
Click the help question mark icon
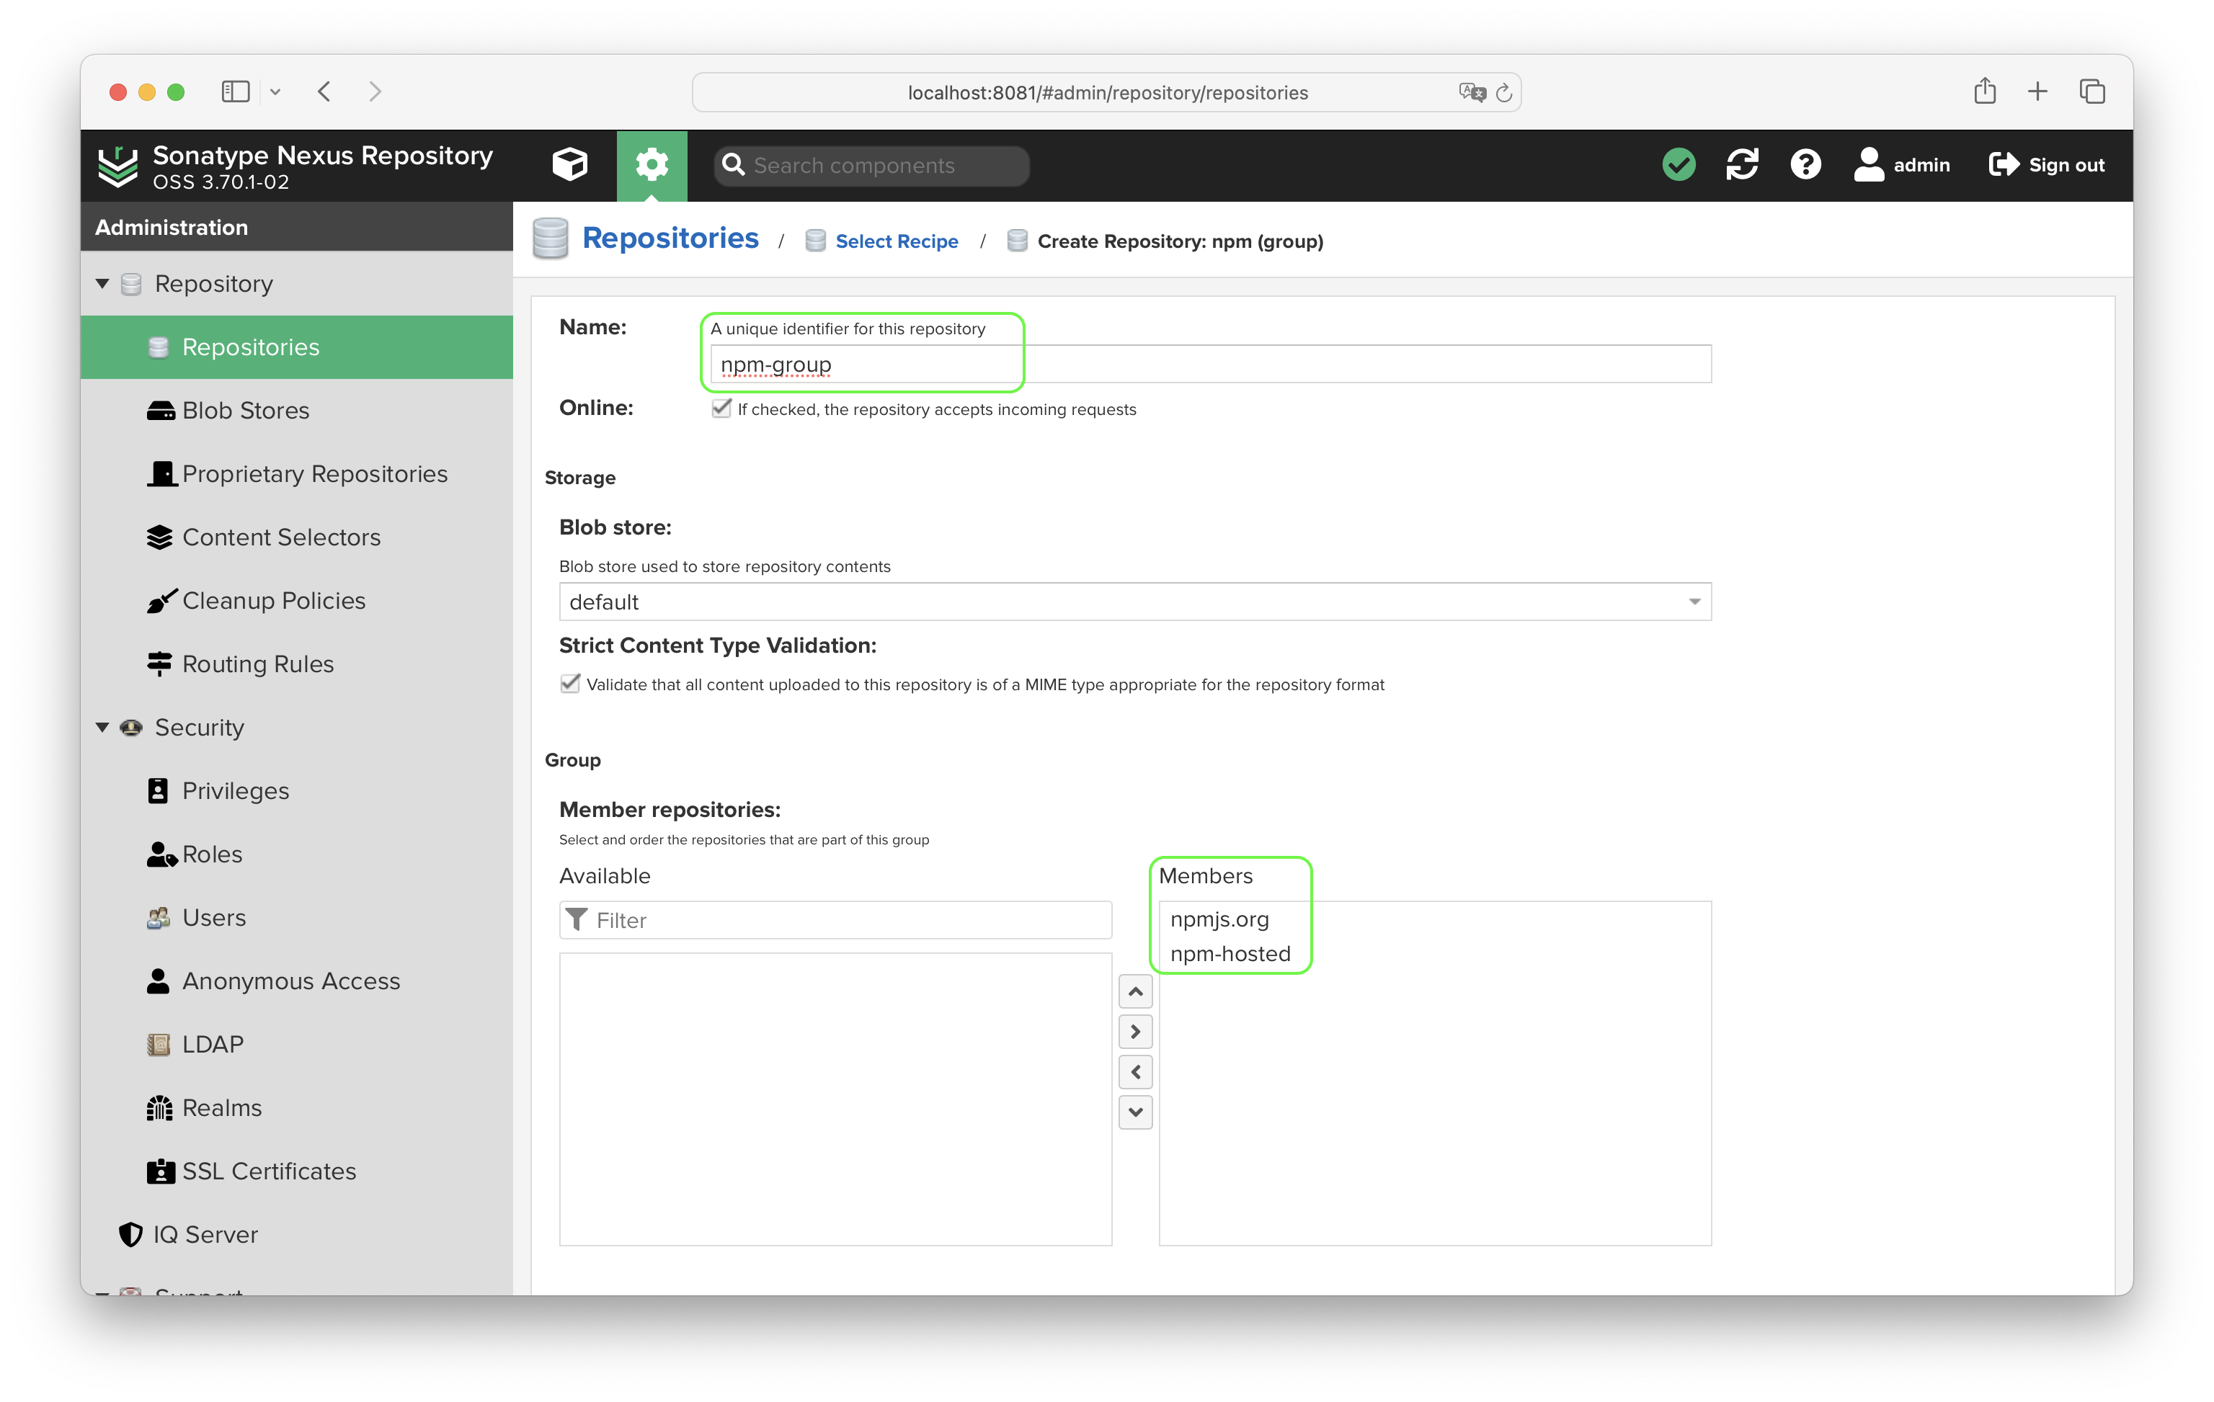1808,163
